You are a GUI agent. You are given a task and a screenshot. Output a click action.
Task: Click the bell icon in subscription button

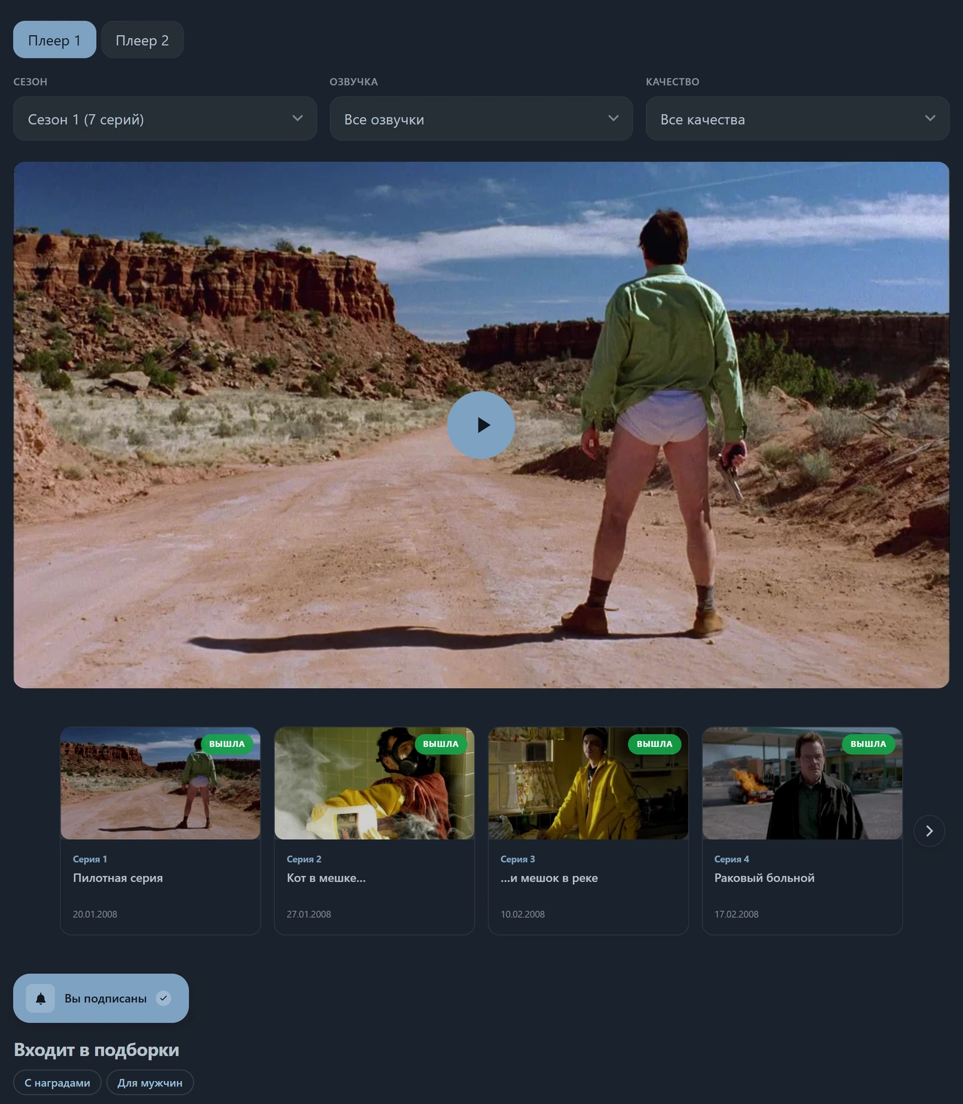(40, 999)
